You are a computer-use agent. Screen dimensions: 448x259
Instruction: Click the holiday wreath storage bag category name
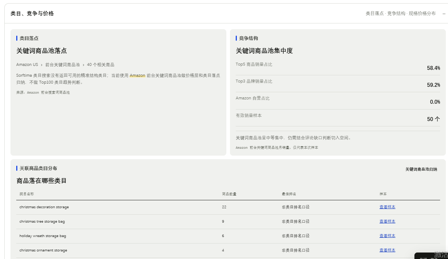coord(43,236)
